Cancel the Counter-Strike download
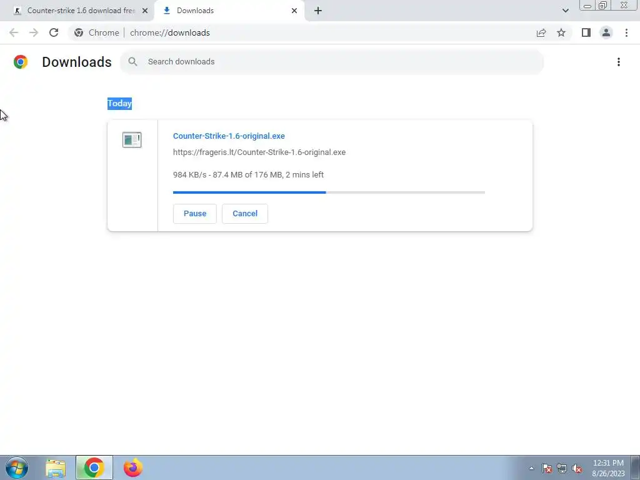Screen dimensions: 640x480 coord(245,214)
